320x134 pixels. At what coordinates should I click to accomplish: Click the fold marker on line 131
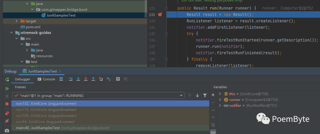[167, 8]
